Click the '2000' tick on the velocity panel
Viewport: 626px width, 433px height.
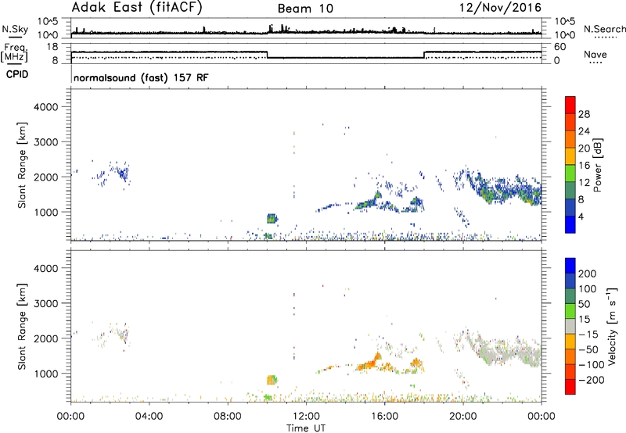[x=46, y=338]
